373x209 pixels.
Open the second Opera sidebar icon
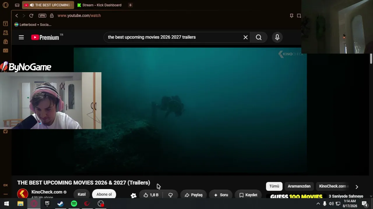pos(6,33)
